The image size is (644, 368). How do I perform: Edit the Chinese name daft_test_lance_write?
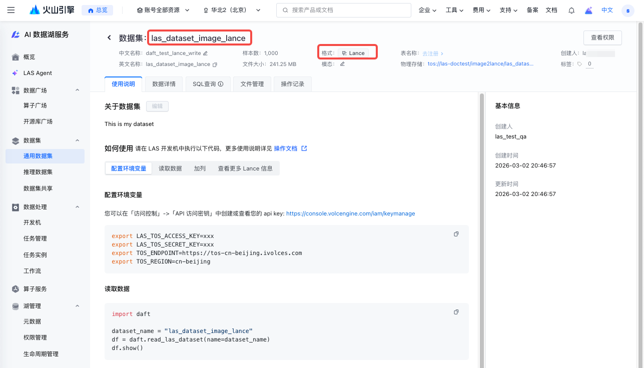coord(205,53)
